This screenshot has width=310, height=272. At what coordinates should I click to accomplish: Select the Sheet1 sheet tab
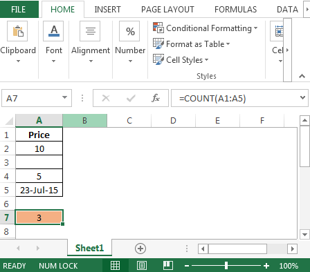[x=89, y=248]
